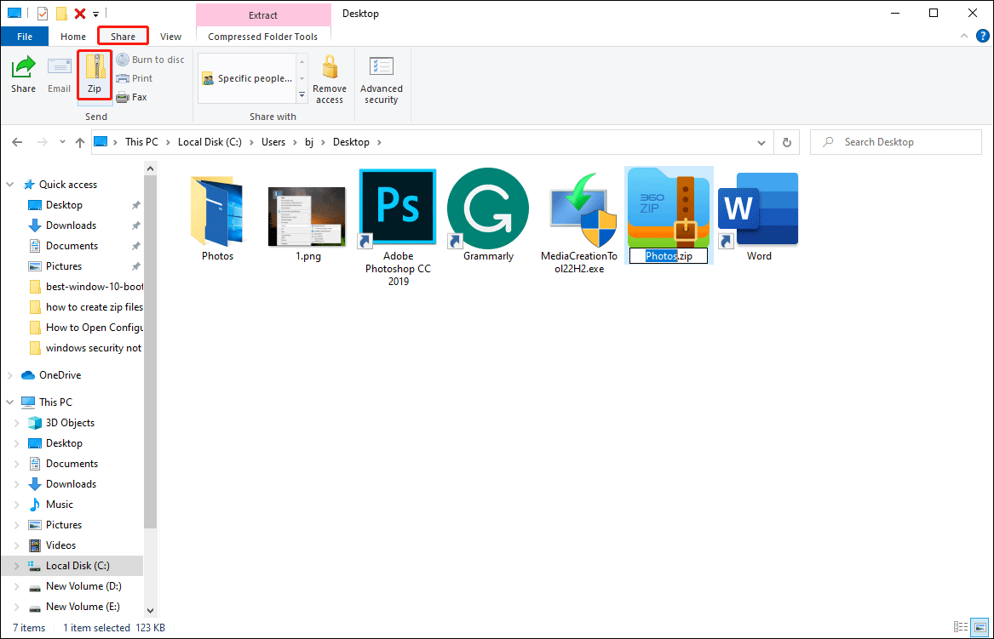Switch to details view via status bar icon
Screen dimensions: 994x639
[x=961, y=627]
